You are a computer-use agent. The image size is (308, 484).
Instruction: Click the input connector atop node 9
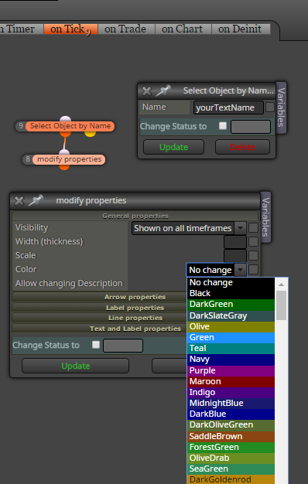65,119
